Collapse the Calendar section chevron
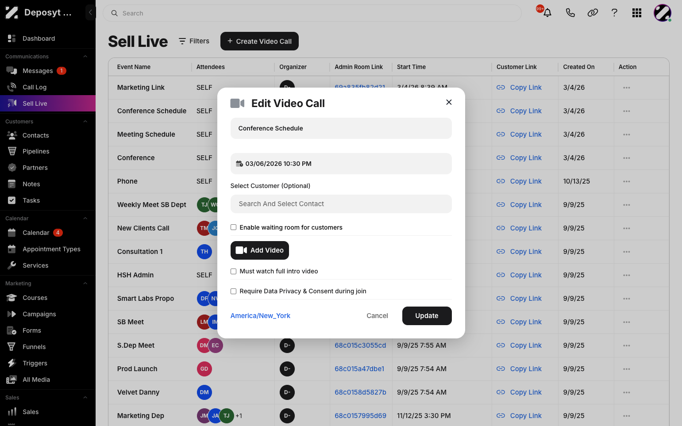This screenshot has height=426, width=682. (x=85, y=219)
